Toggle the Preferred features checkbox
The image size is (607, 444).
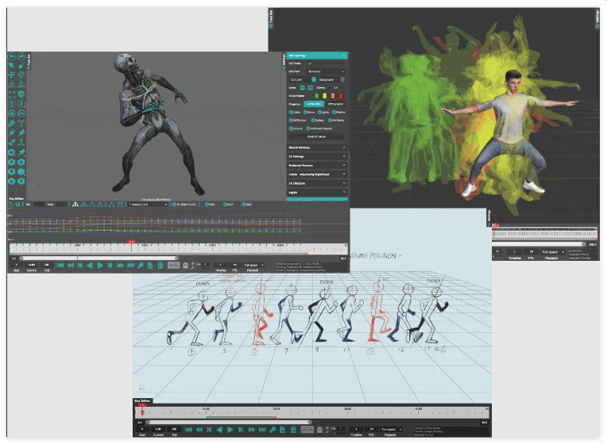point(308,128)
